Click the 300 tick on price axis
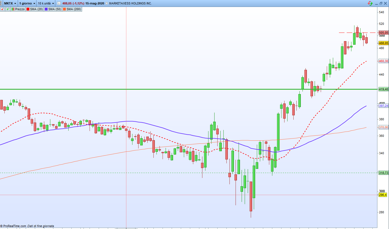Viewport: 389px width, 229px height. [382, 191]
